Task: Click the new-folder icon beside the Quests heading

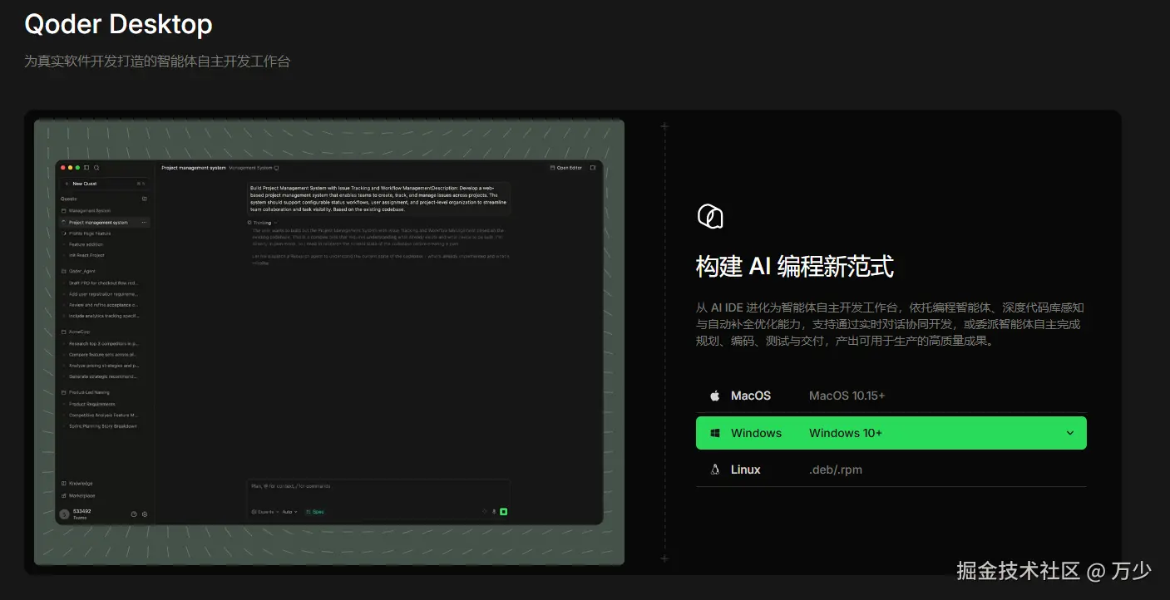Action: (x=145, y=199)
